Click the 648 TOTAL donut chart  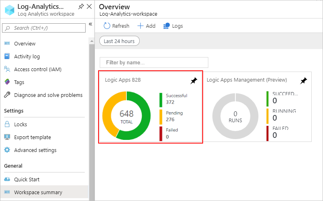click(x=126, y=116)
